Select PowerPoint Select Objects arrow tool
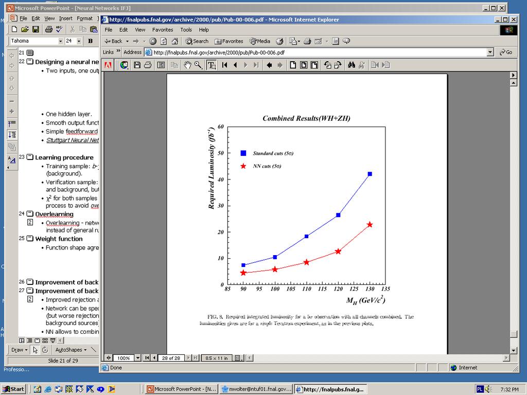Screen dimensions: 527x395 35,350
